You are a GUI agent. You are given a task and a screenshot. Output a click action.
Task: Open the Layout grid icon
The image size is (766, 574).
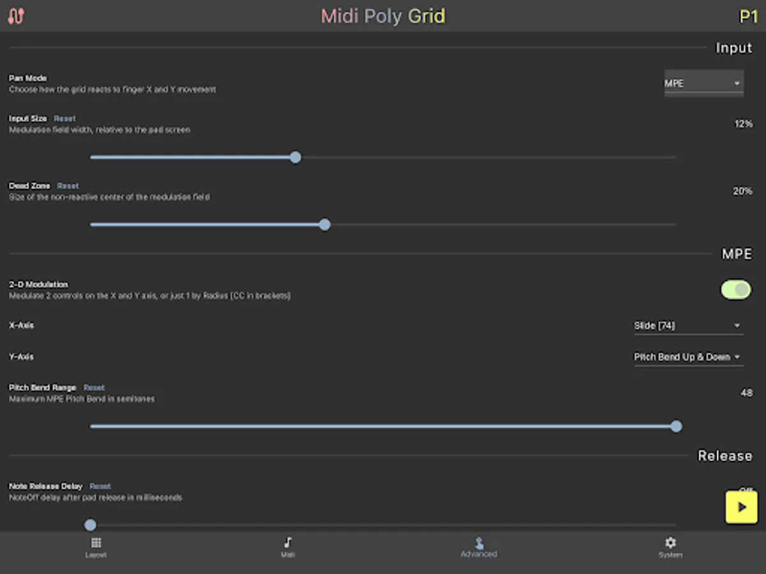click(x=96, y=543)
